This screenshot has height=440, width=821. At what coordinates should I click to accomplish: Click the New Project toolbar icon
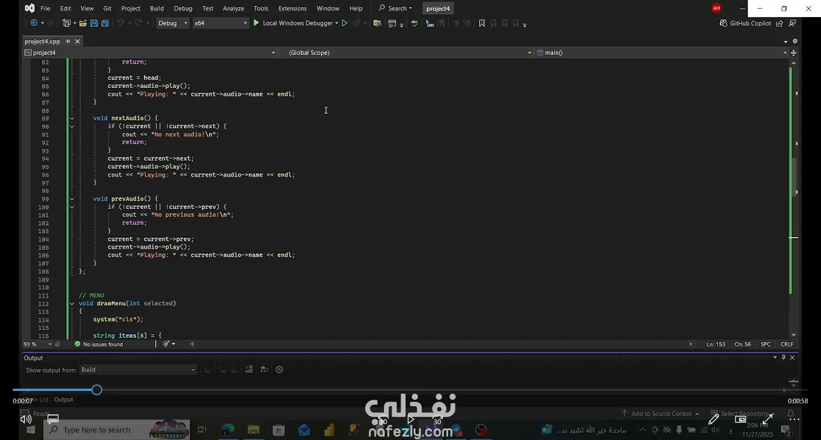67,23
